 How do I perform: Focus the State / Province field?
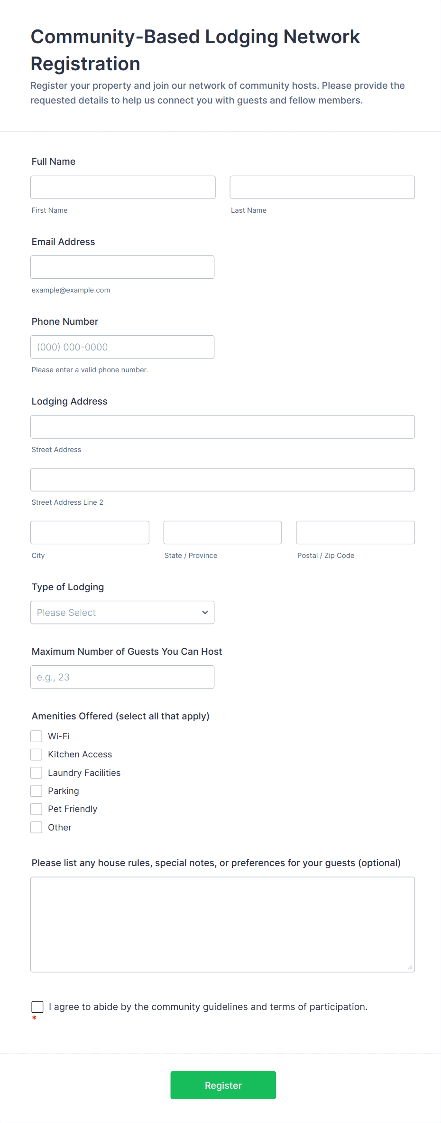pyautogui.click(x=222, y=532)
